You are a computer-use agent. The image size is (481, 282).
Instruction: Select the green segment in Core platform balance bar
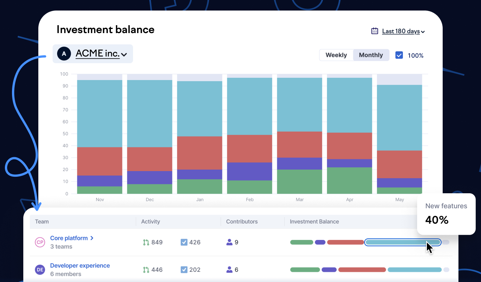(x=301, y=242)
